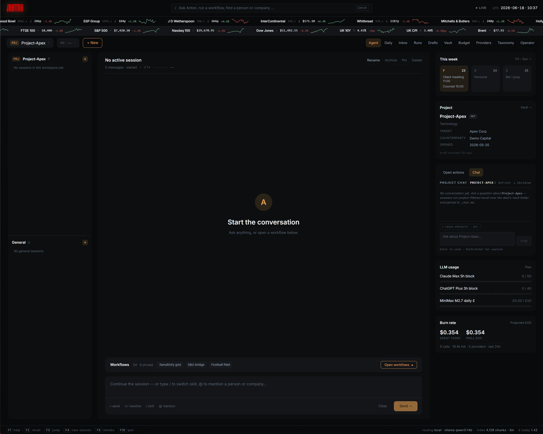Open the LLM usage Plan link
The width and height of the screenshot is (543, 434).
coord(528,267)
